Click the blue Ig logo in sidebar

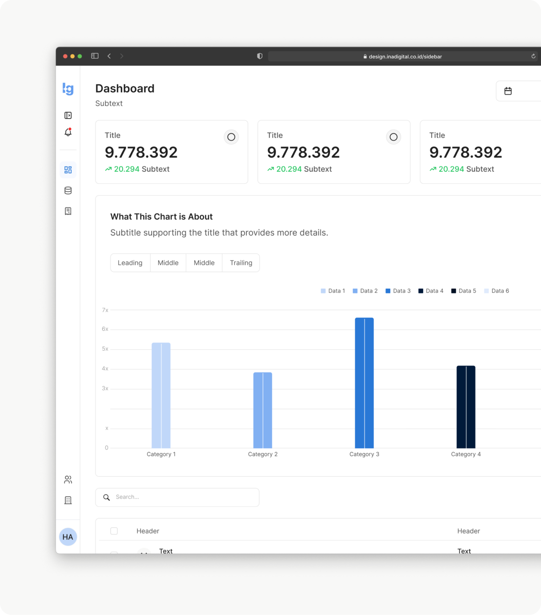[68, 89]
